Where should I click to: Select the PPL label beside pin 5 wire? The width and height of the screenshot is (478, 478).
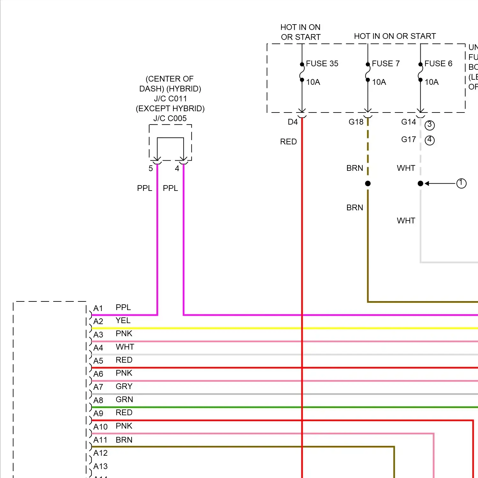point(144,188)
